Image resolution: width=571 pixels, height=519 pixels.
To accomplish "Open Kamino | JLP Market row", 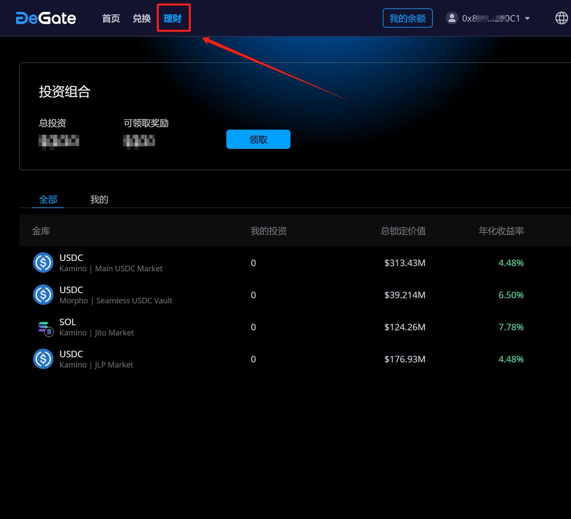I will point(295,359).
